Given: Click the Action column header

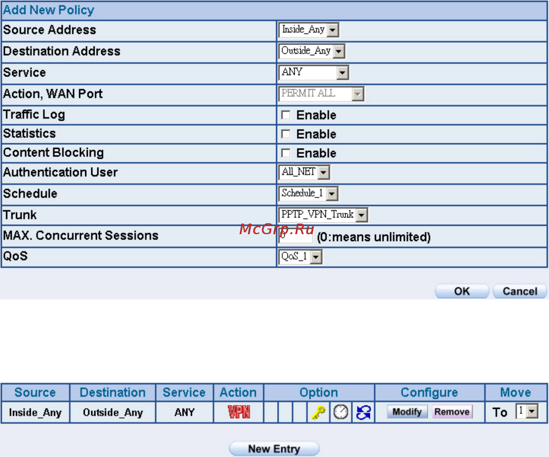Looking at the screenshot, I should click(239, 393).
